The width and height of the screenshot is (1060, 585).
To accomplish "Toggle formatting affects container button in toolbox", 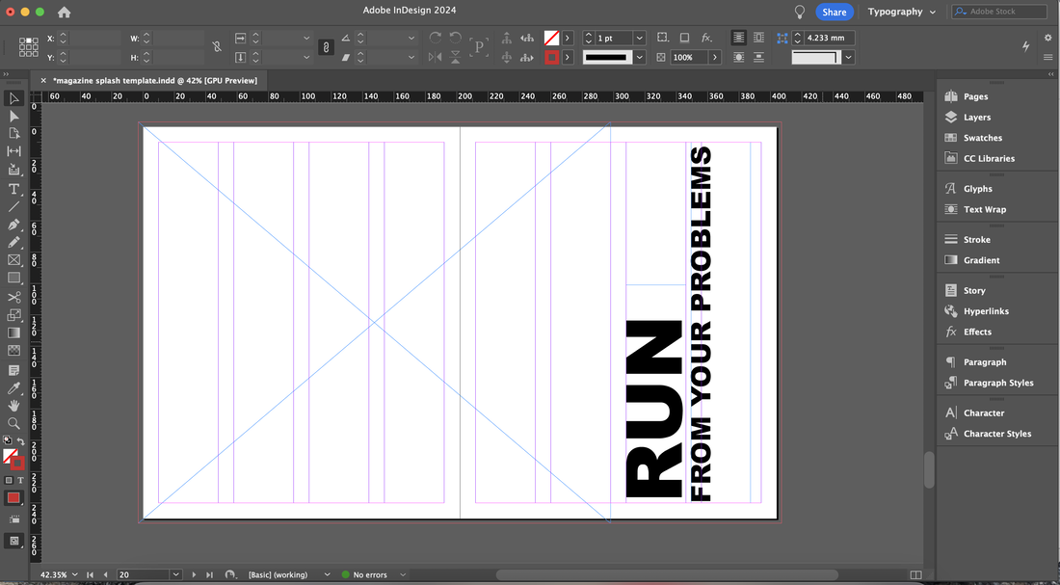I will click(x=9, y=480).
